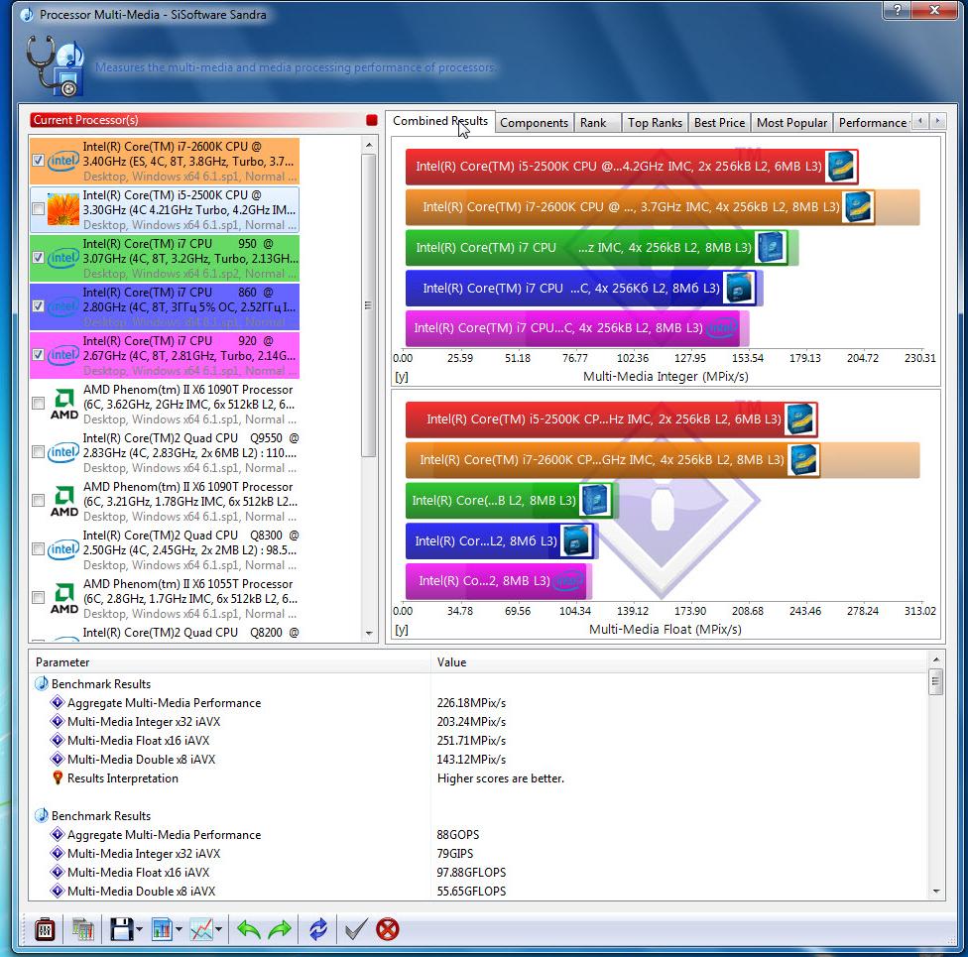Select the Combined Results tab
Screen dimensions: 968x957
pyautogui.click(x=440, y=121)
